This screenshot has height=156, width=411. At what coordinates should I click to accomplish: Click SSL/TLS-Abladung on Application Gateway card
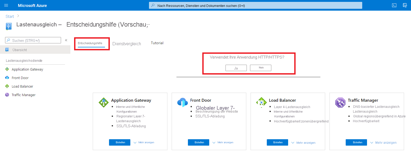tap(131, 126)
